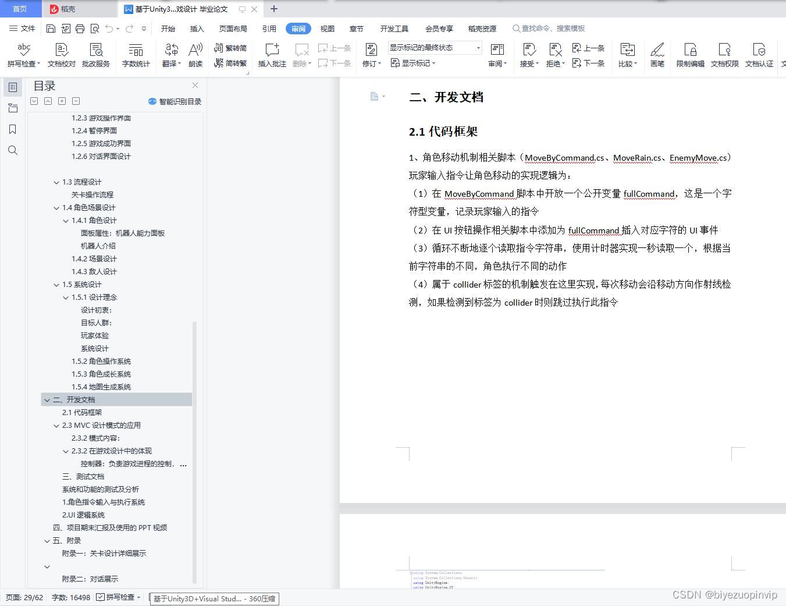Screen dimensions: 786x606
Task: Open document certification (文档认证)
Action: 759,55
